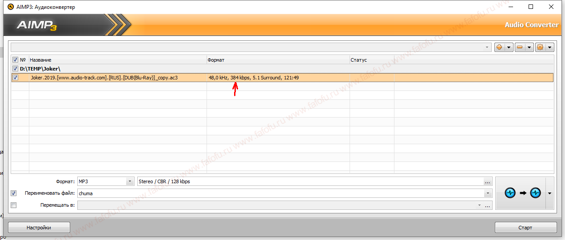Expand the Перемещать в path dropdown arrow
565x240 pixels.
pyautogui.click(x=479, y=205)
